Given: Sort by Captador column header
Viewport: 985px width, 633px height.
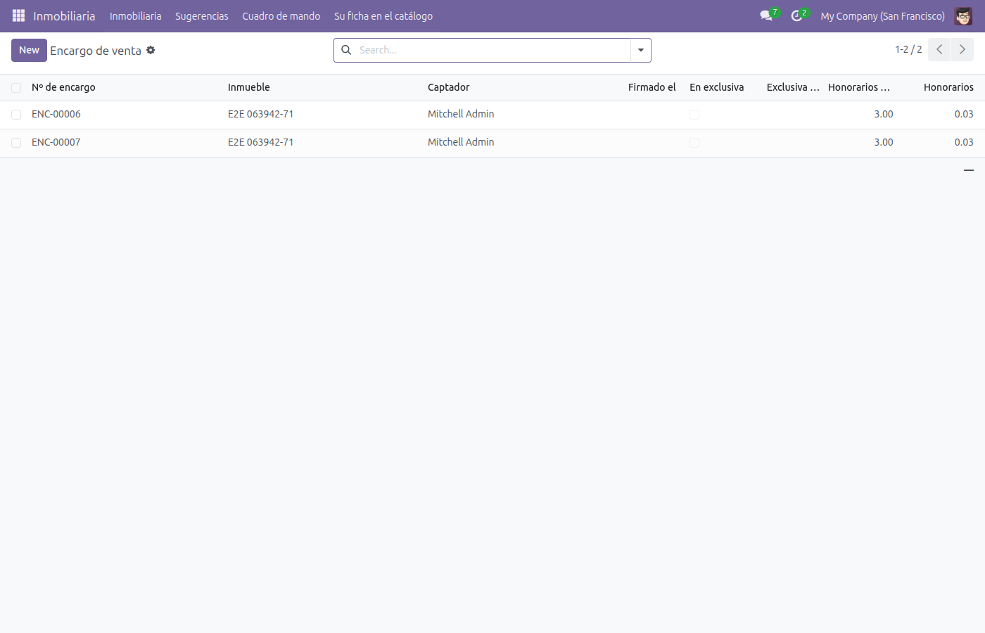Looking at the screenshot, I should [449, 87].
